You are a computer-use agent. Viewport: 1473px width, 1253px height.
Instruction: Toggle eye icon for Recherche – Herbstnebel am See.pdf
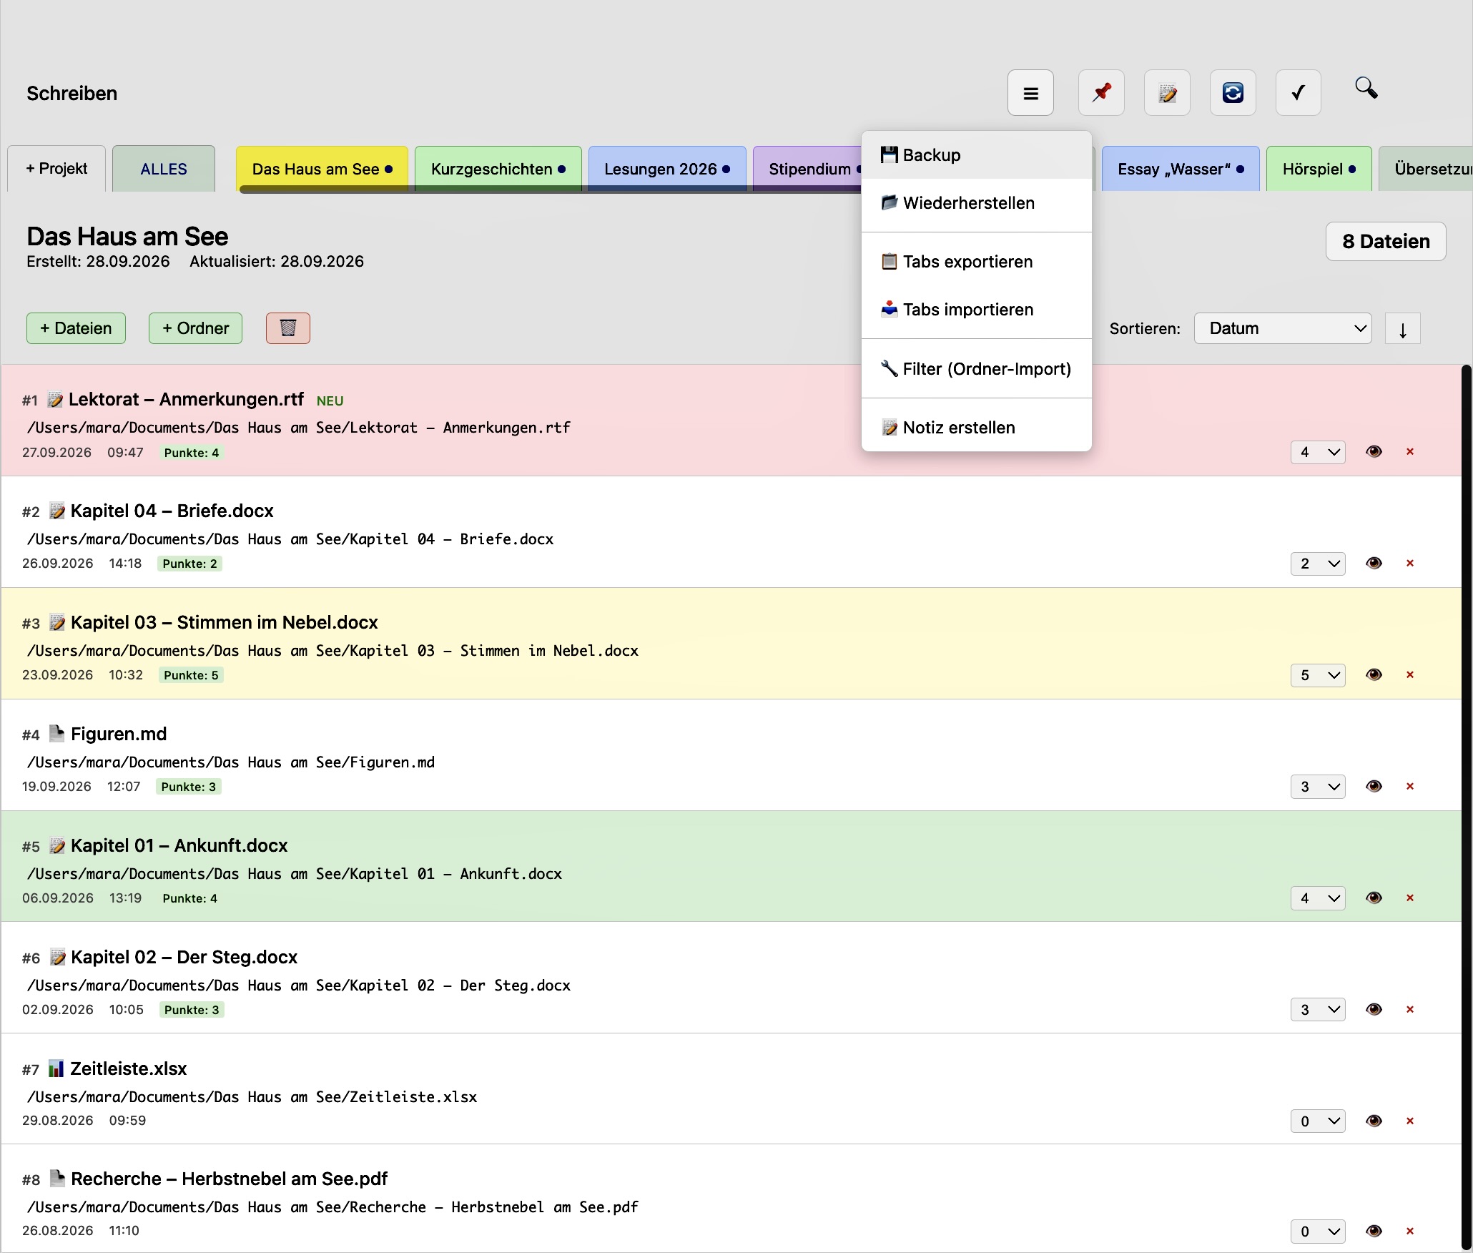tap(1374, 1231)
